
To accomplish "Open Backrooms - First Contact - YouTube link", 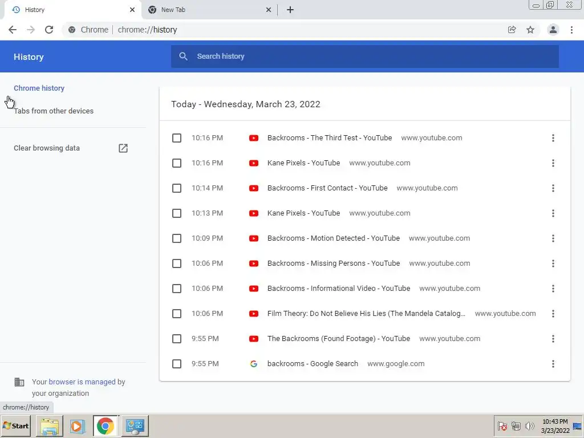I will coord(327,188).
